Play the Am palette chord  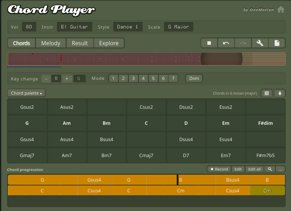point(67,123)
